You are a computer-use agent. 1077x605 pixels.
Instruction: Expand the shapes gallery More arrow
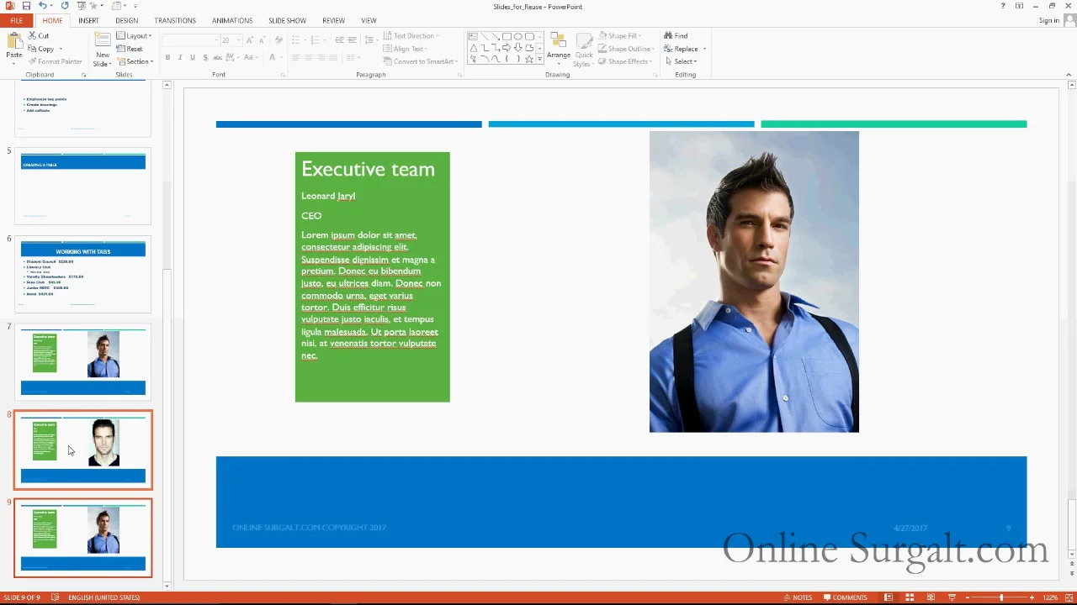tap(539, 60)
